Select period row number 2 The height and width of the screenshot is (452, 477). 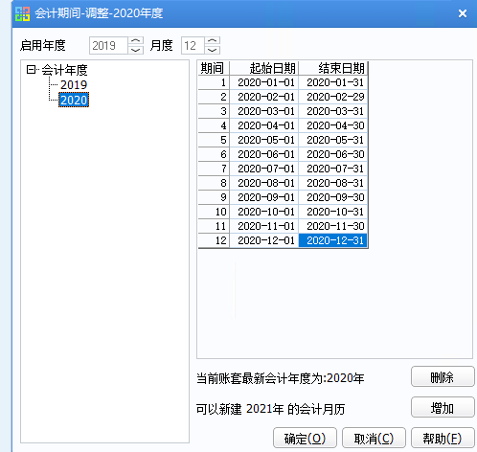[214, 97]
